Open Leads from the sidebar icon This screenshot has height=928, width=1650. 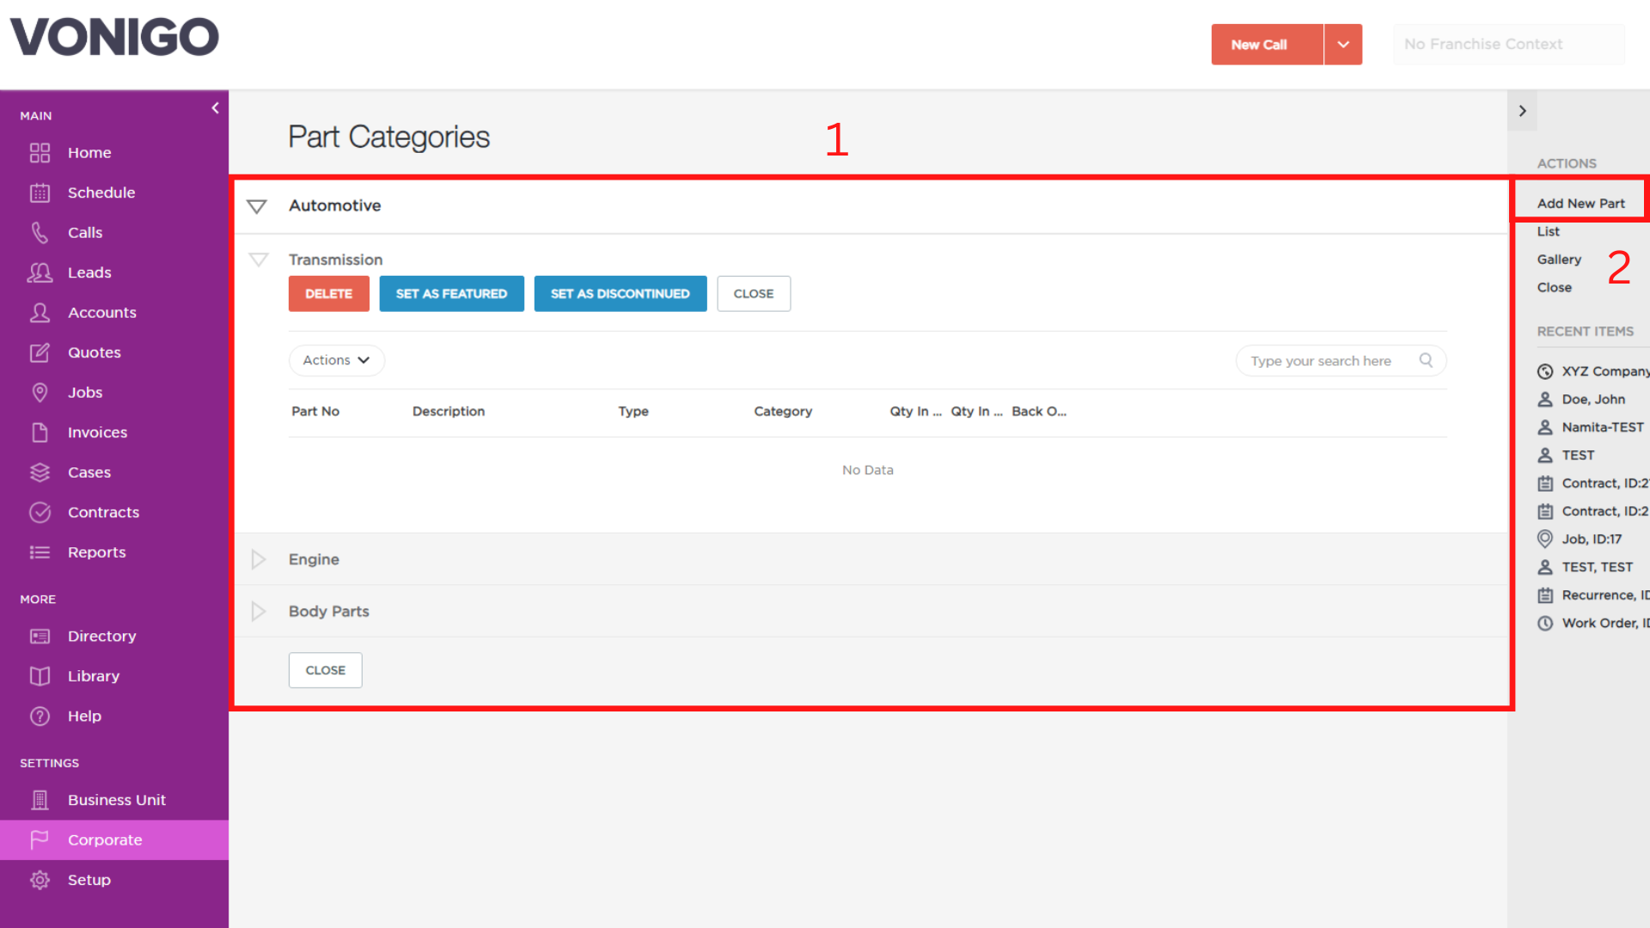tap(40, 272)
